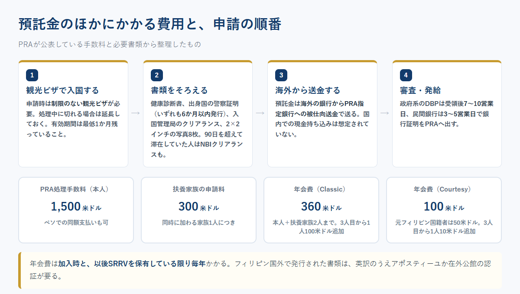Select step title 海外から送金する
This screenshot has height=294, width=520.
pos(308,90)
